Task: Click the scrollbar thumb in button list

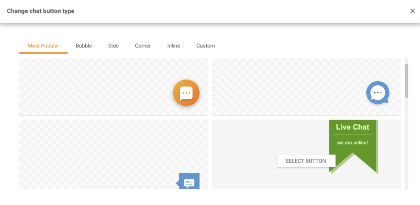Action: click(x=406, y=80)
